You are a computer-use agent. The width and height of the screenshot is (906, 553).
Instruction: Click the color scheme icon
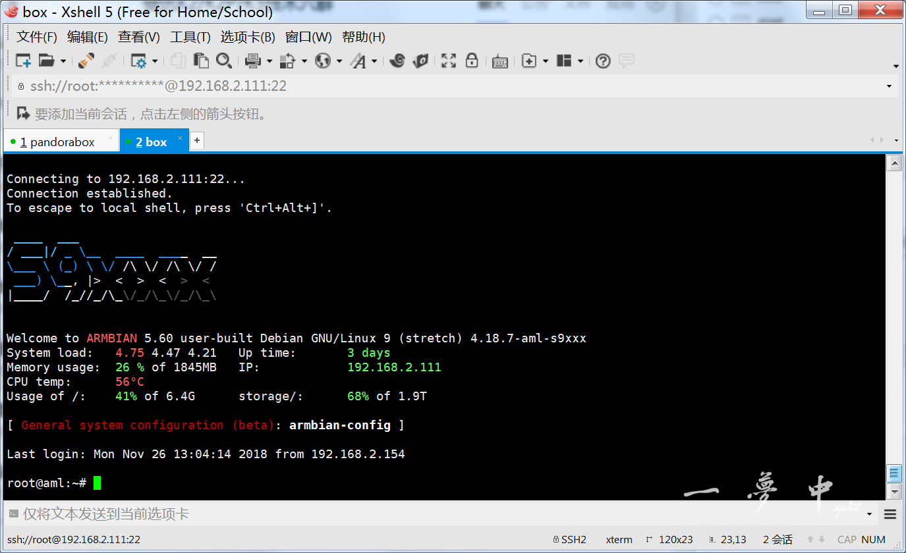(288, 61)
